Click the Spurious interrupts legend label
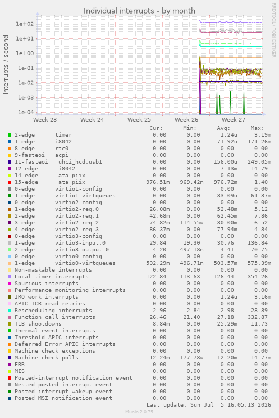This screenshot has height=418, width=279. coord(47,284)
